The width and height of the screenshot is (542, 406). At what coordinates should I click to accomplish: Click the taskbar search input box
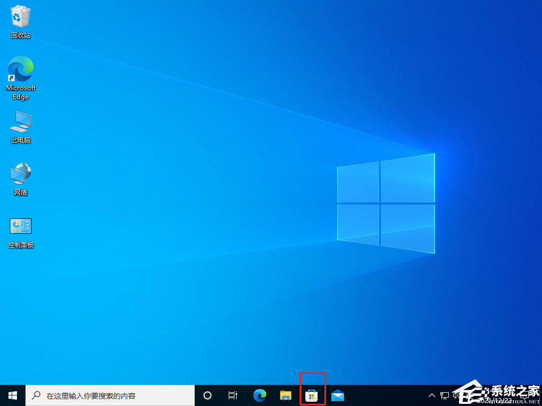pos(116,395)
